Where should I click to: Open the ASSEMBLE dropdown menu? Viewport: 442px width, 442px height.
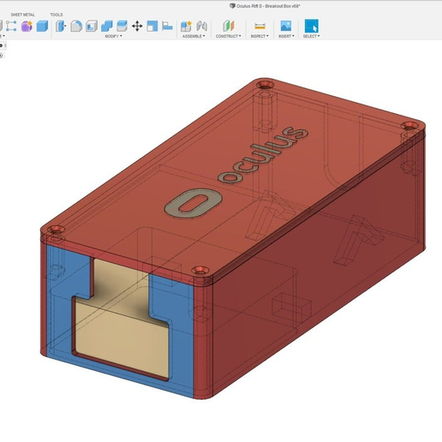194,36
